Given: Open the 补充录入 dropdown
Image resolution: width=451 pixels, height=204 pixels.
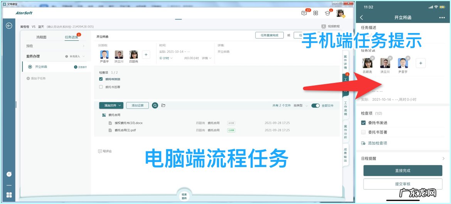Looking at the screenshot, I should pyautogui.click(x=75, y=56).
